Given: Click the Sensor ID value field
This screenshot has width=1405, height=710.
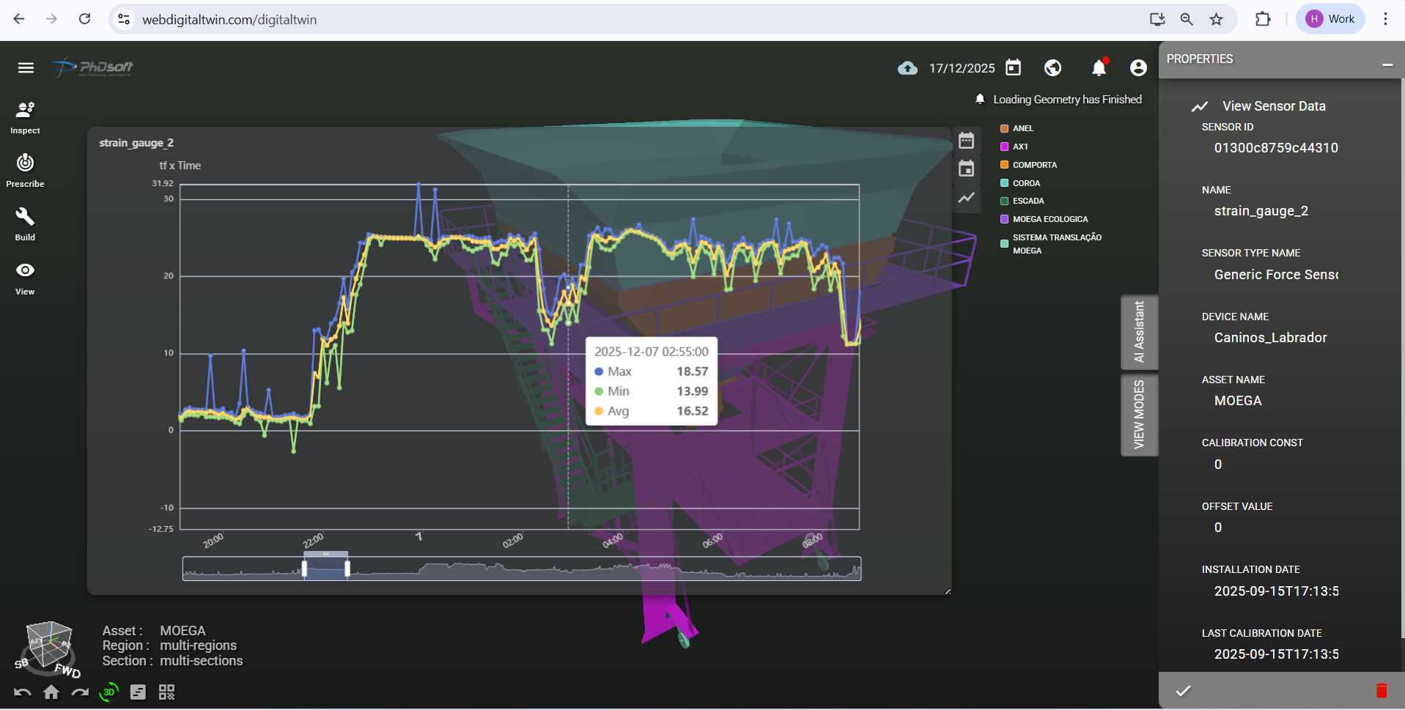Looking at the screenshot, I should click(x=1276, y=148).
